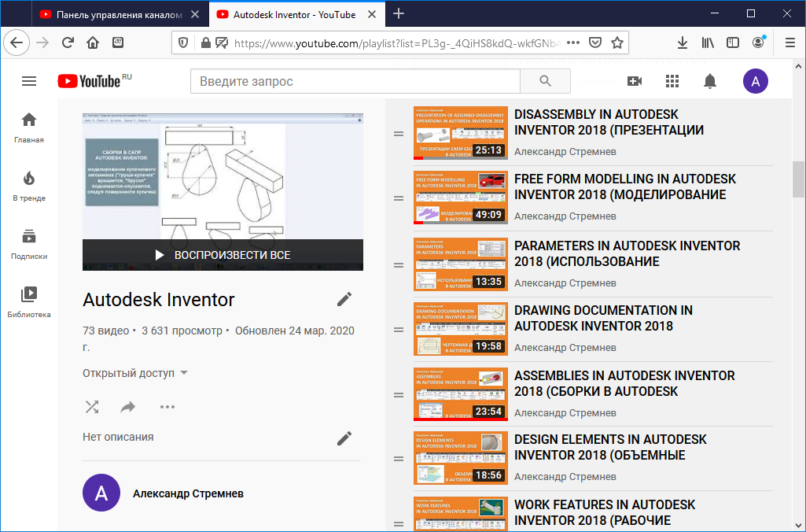Close the Панель управления каналом tab
806x532 pixels.
click(195, 14)
